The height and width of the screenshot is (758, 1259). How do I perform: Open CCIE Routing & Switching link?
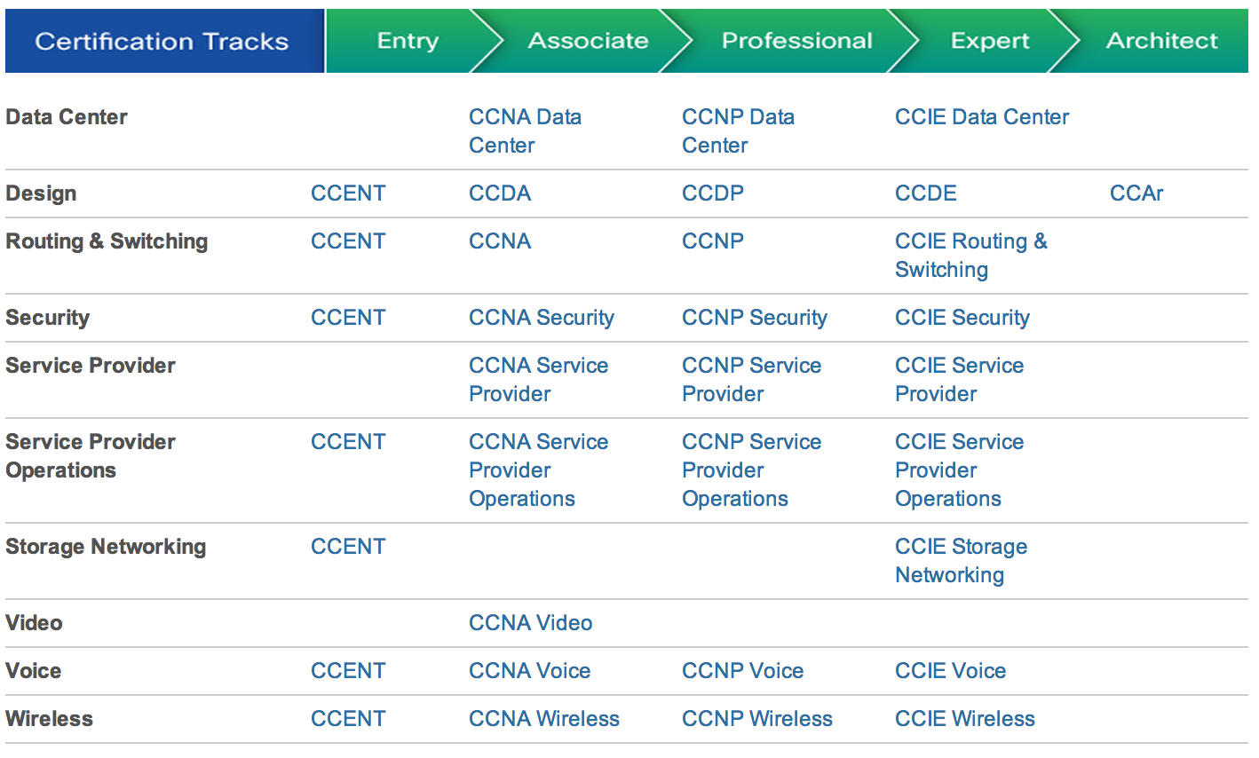[x=970, y=255]
